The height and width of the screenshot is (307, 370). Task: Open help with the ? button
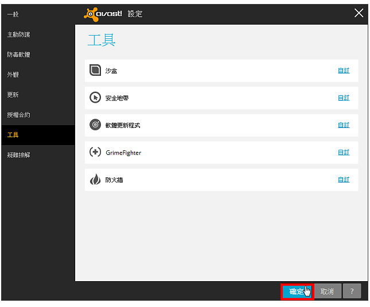[352, 292]
